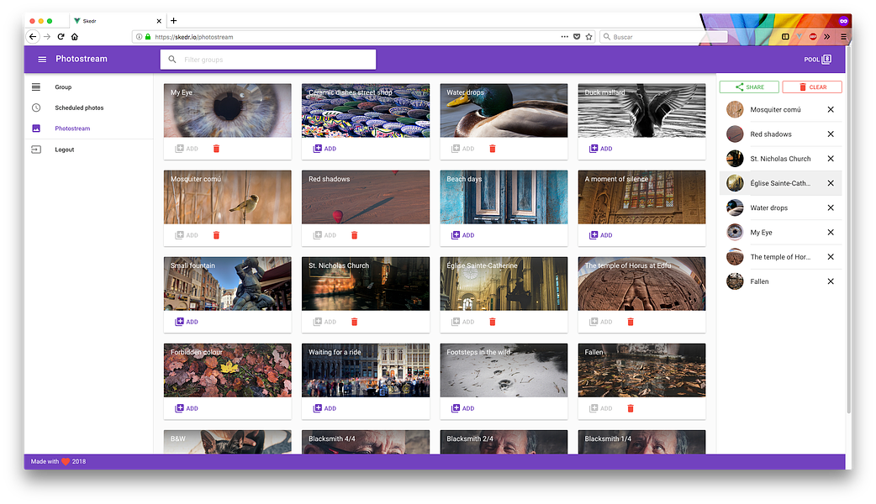Open Group menu item
The image size is (876, 504).
point(89,87)
